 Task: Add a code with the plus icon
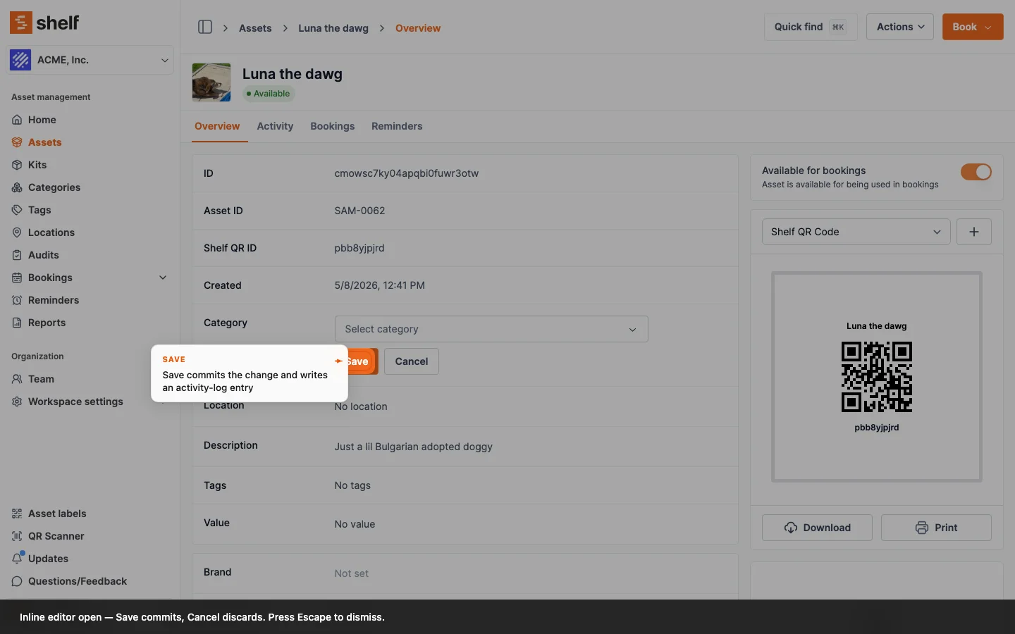point(974,232)
